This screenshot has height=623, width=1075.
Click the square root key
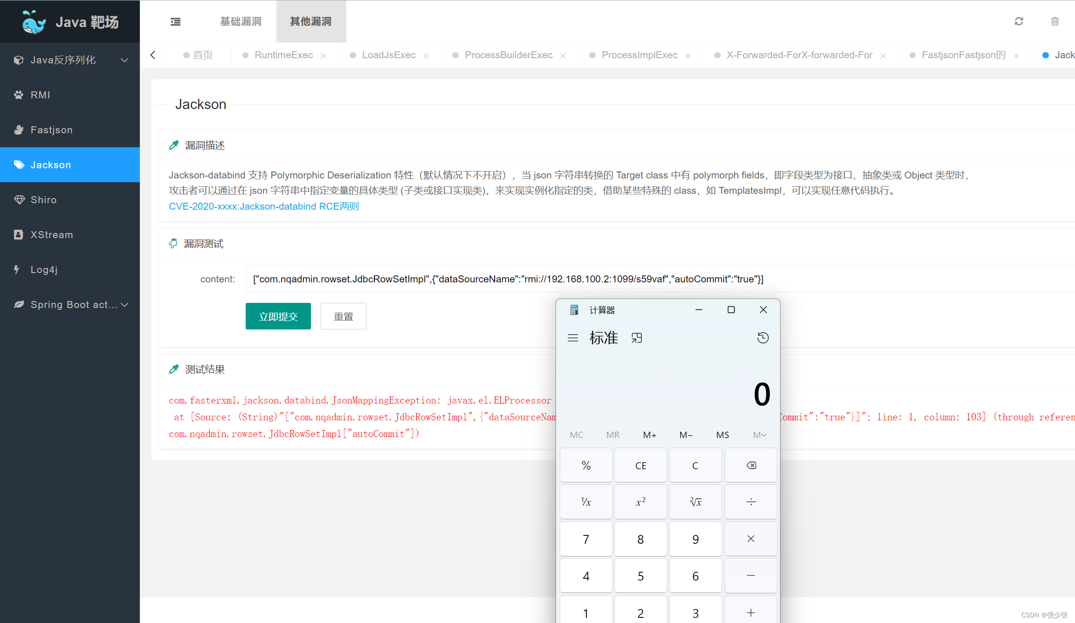[696, 502]
